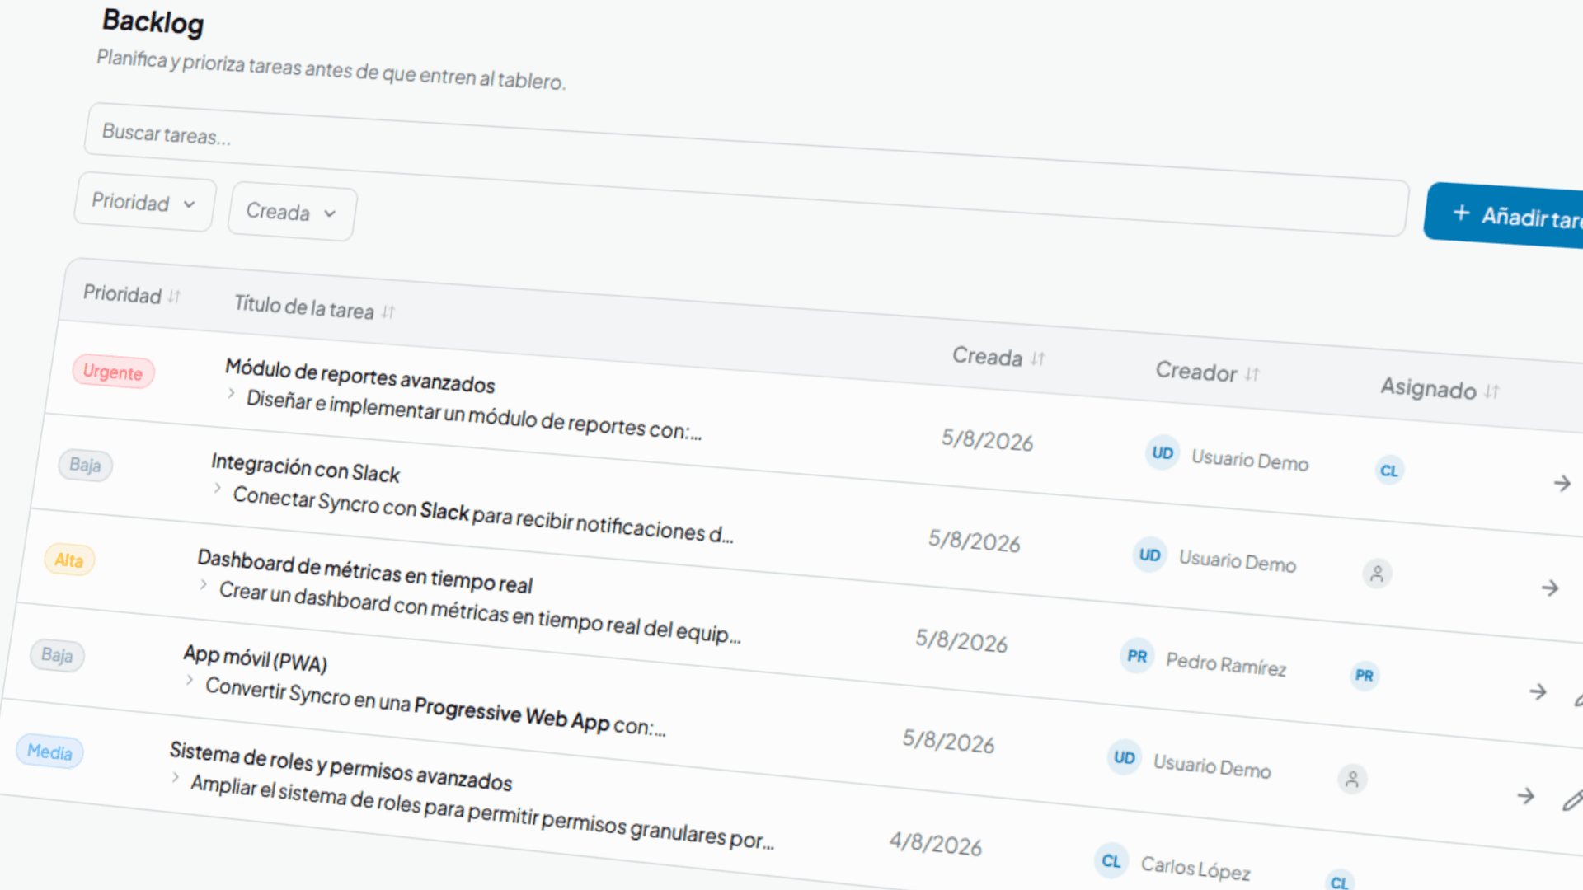Click the Alta priority badge

[69, 560]
